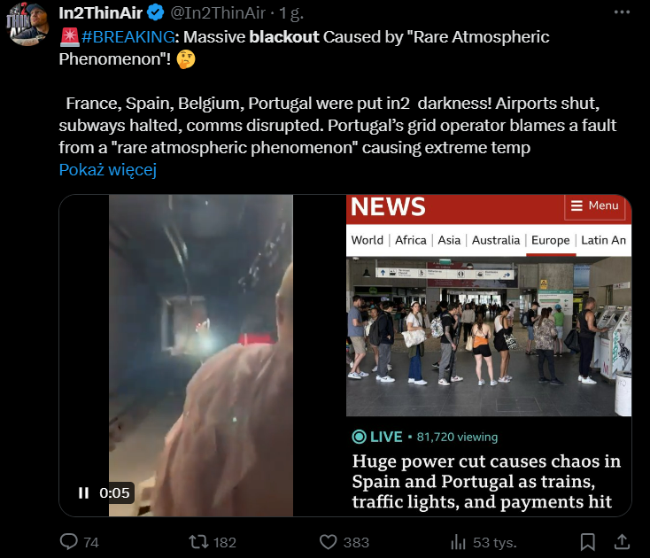Viewport: 650px width, 558px height.
Task: Select the Australia tab
Action: coord(496,240)
